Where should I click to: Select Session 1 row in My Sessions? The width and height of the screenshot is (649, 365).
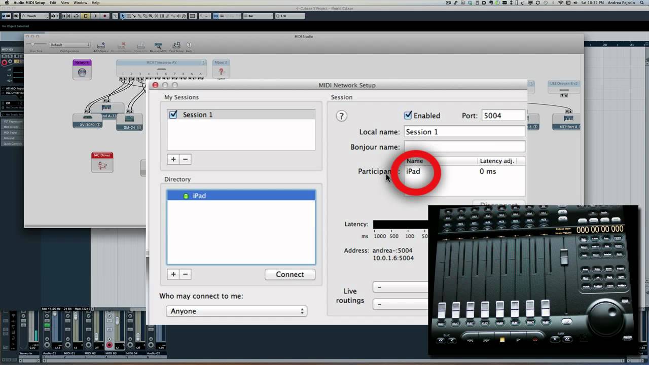(x=241, y=115)
